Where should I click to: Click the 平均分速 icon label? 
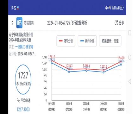pyautogui.click(x=23, y=100)
